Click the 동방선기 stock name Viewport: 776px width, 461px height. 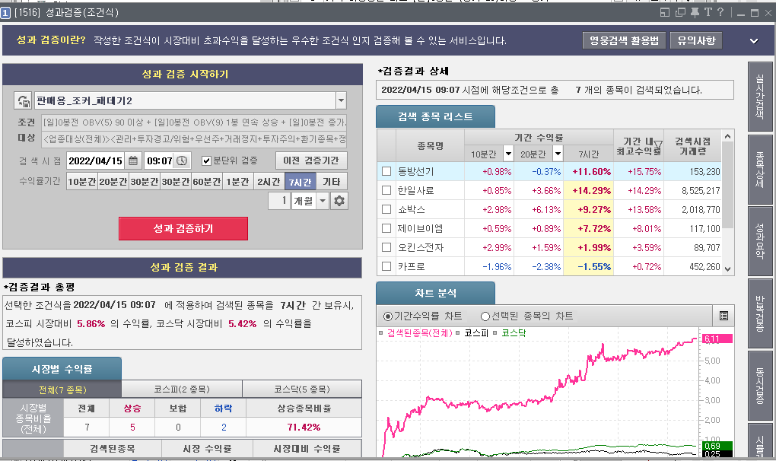415,171
